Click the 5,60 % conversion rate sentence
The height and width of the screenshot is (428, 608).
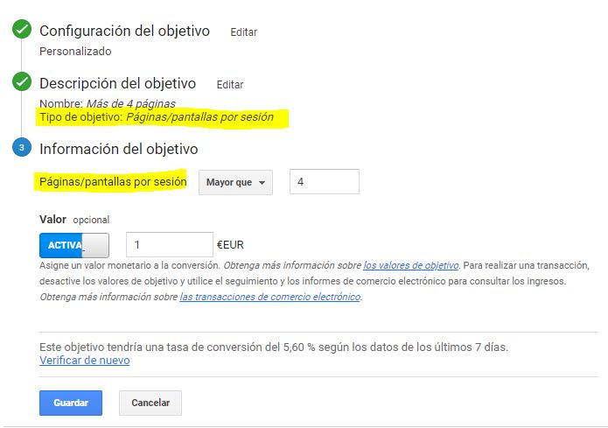pos(274,347)
